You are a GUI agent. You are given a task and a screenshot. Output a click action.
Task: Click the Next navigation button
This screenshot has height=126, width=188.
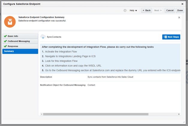158,10
